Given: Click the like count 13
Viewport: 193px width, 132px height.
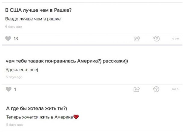Looking at the screenshot, I should coord(16,39).
